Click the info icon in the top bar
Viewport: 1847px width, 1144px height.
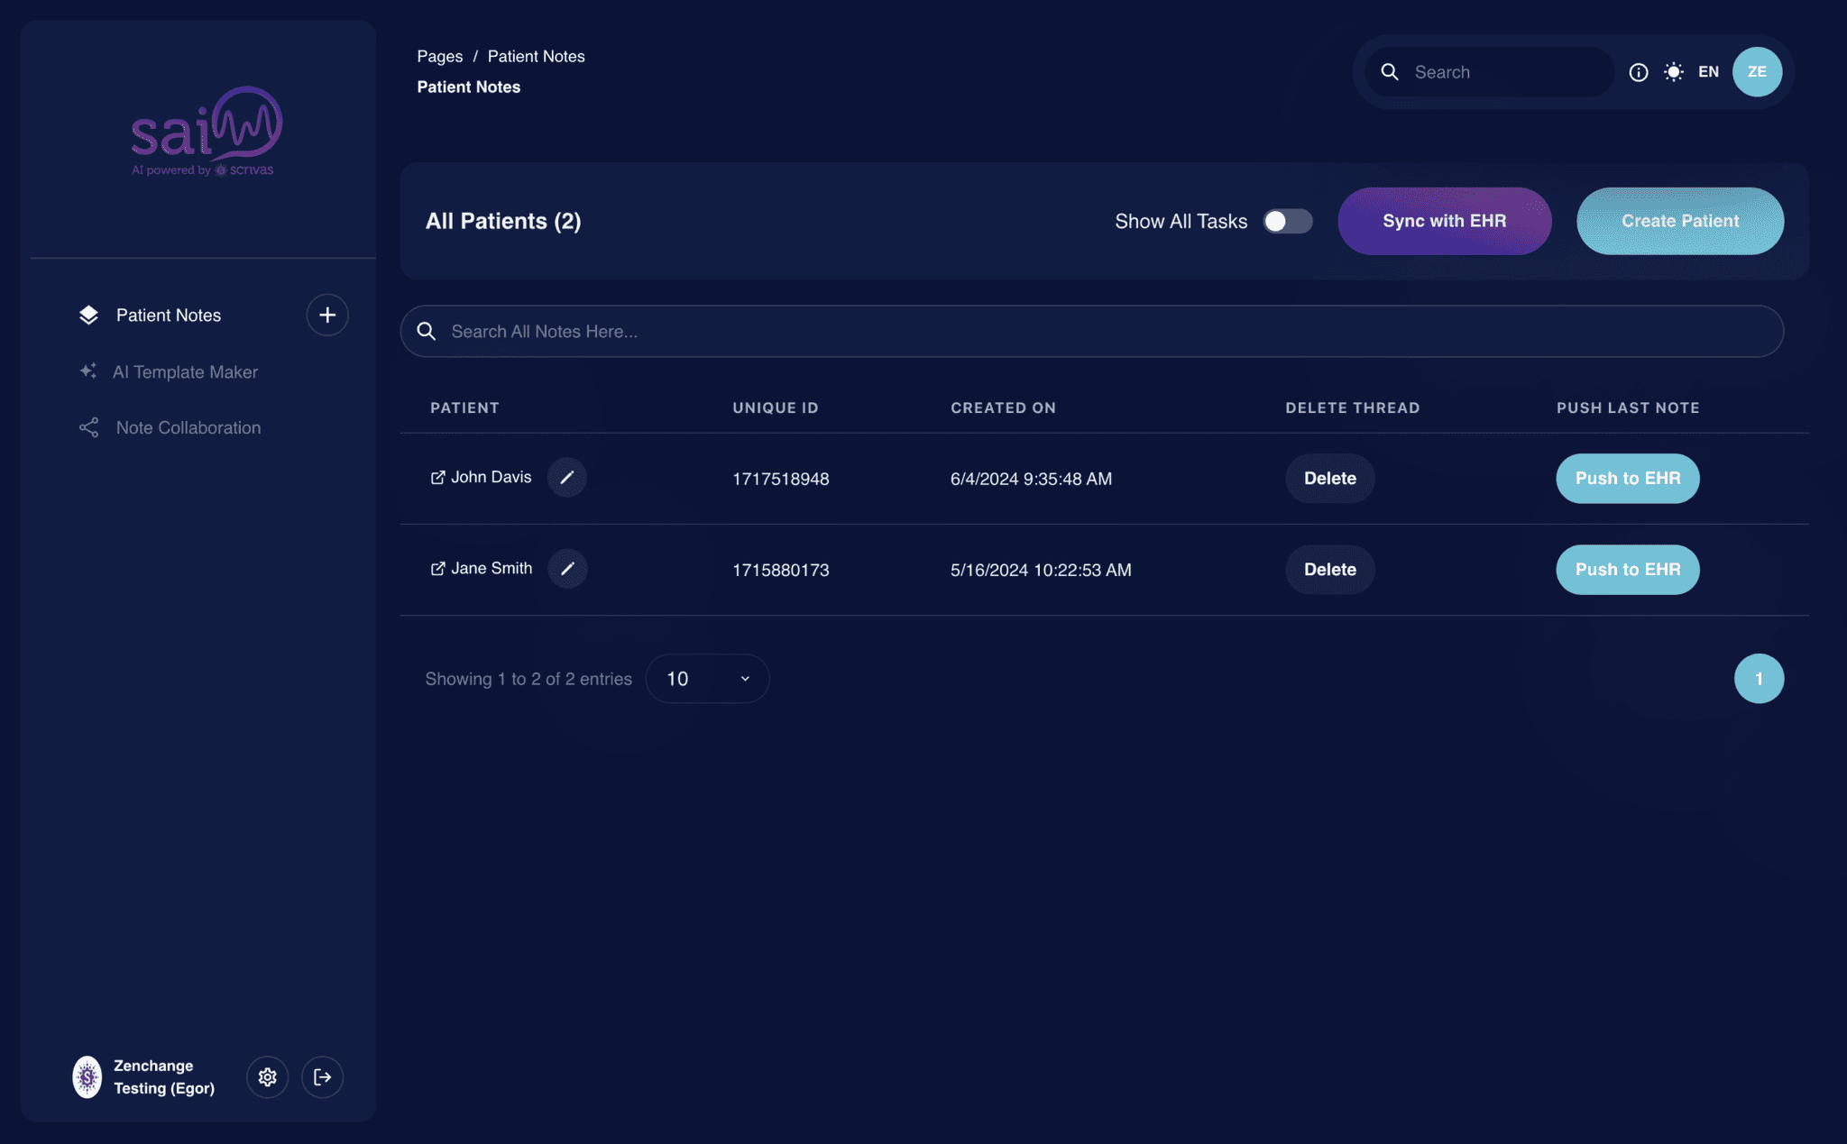(1639, 72)
